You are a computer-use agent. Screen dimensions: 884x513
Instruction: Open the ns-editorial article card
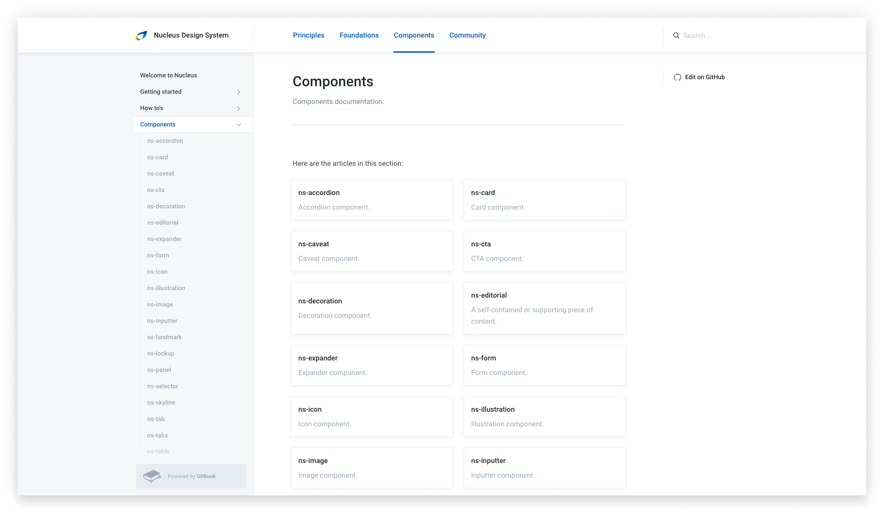click(x=545, y=308)
